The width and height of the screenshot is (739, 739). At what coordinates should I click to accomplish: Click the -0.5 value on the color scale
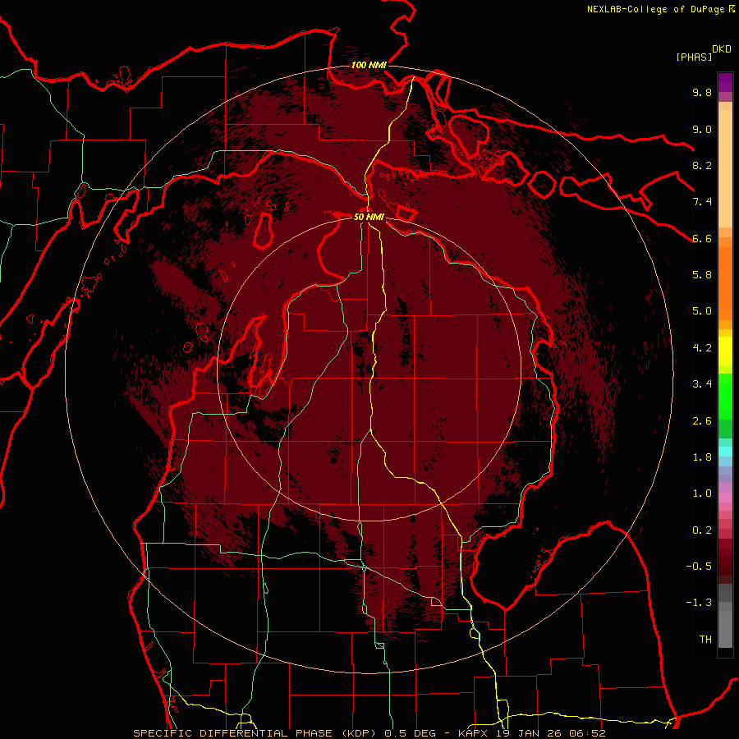pos(699,567)
